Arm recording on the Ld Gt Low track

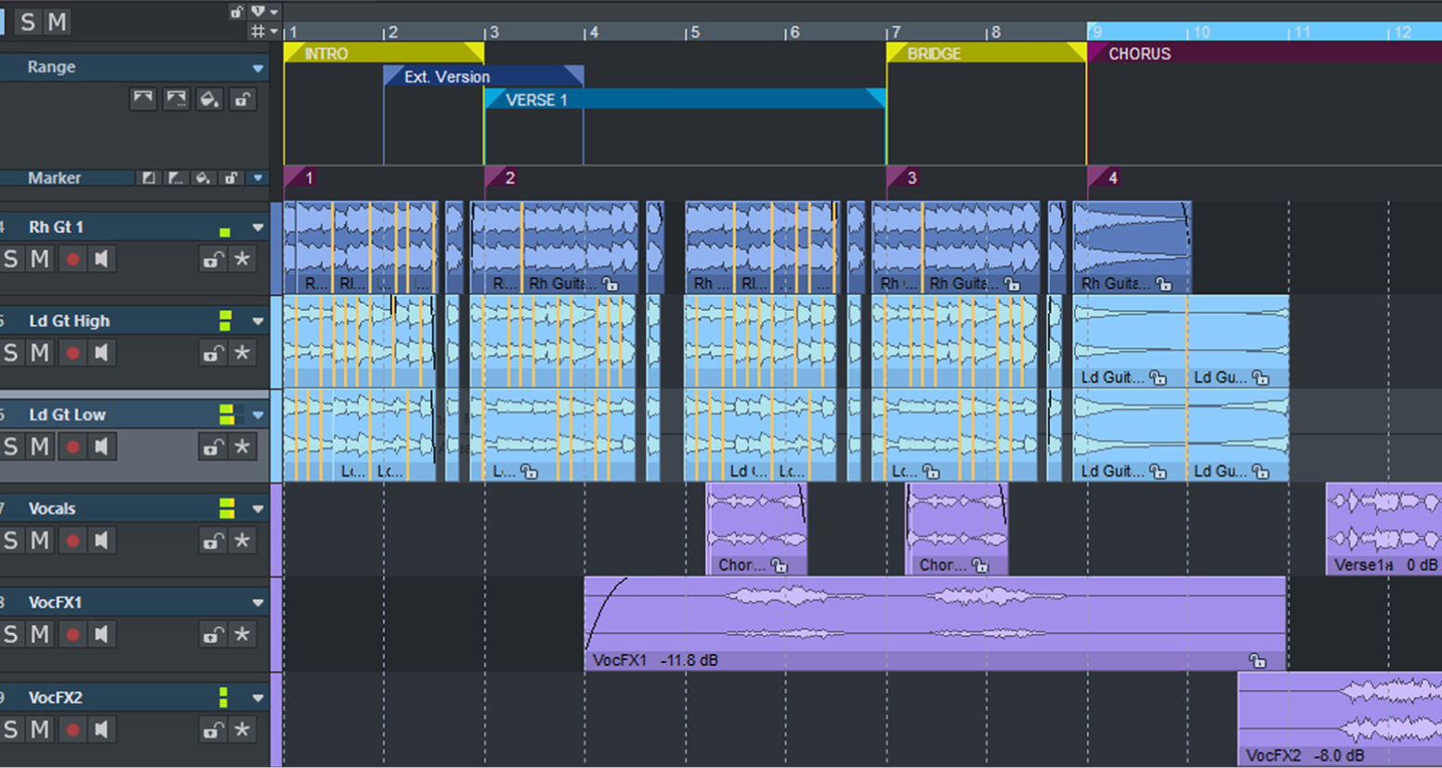tap(72, 447)
